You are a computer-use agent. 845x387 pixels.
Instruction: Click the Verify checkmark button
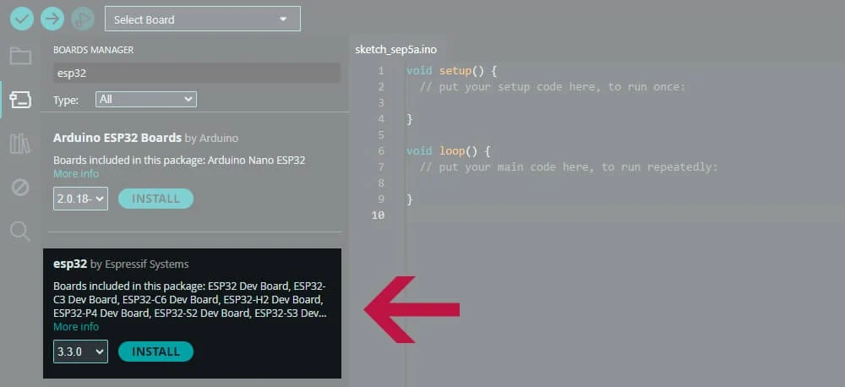22,19
